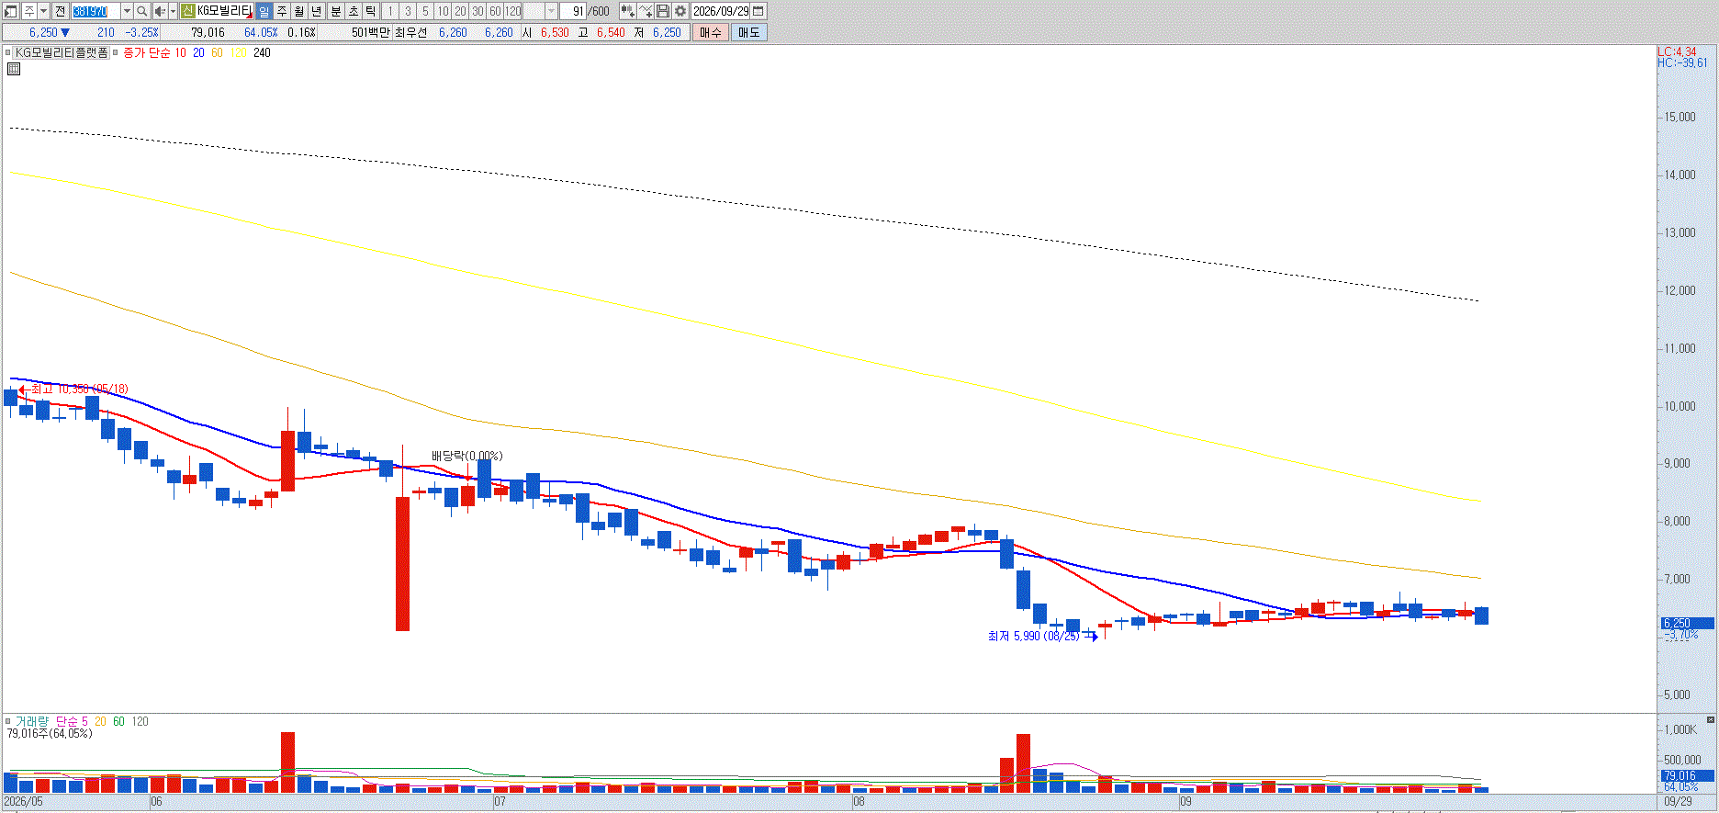Click the KG모빌리티플랫폼 chart legend label

(x=62, y=52)
